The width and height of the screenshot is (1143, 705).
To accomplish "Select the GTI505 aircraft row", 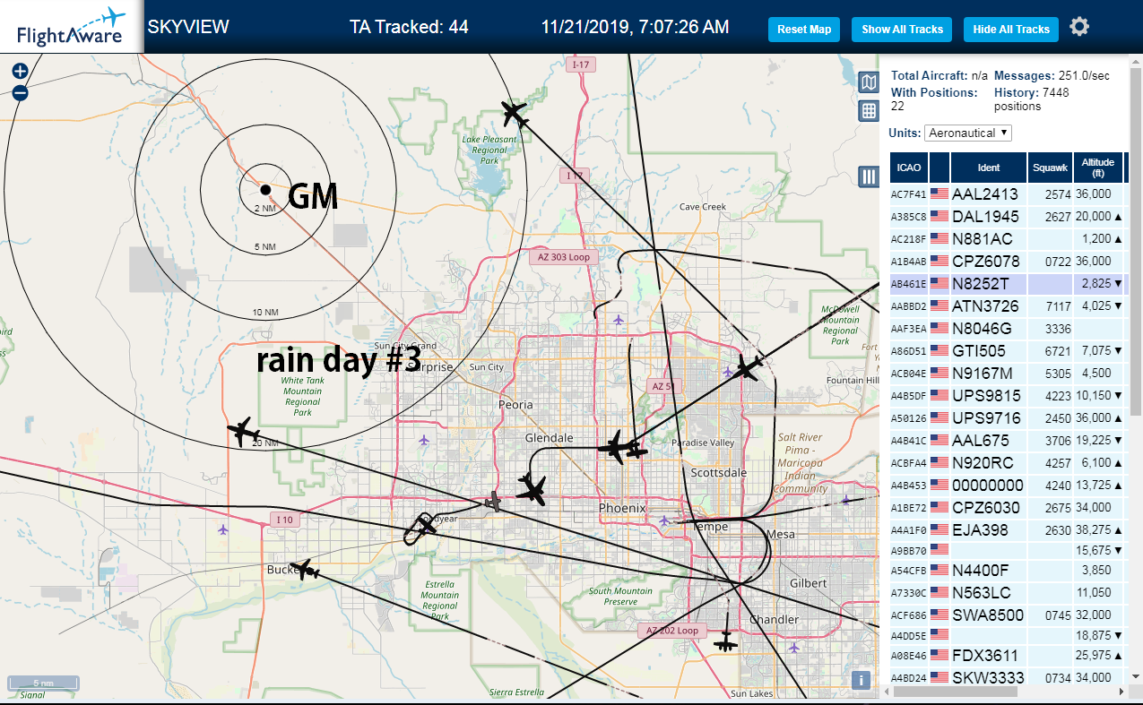I will pyautogui.click(x=1008, y=350).
